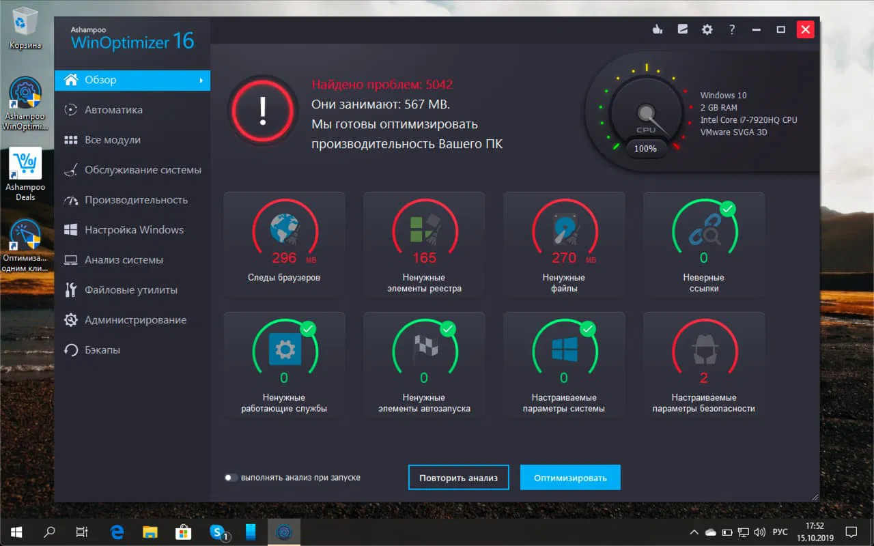Open the Ненужные работающие службы services tile
The width and height of the screenshot is (874, 546).
(x=284, y=364)
